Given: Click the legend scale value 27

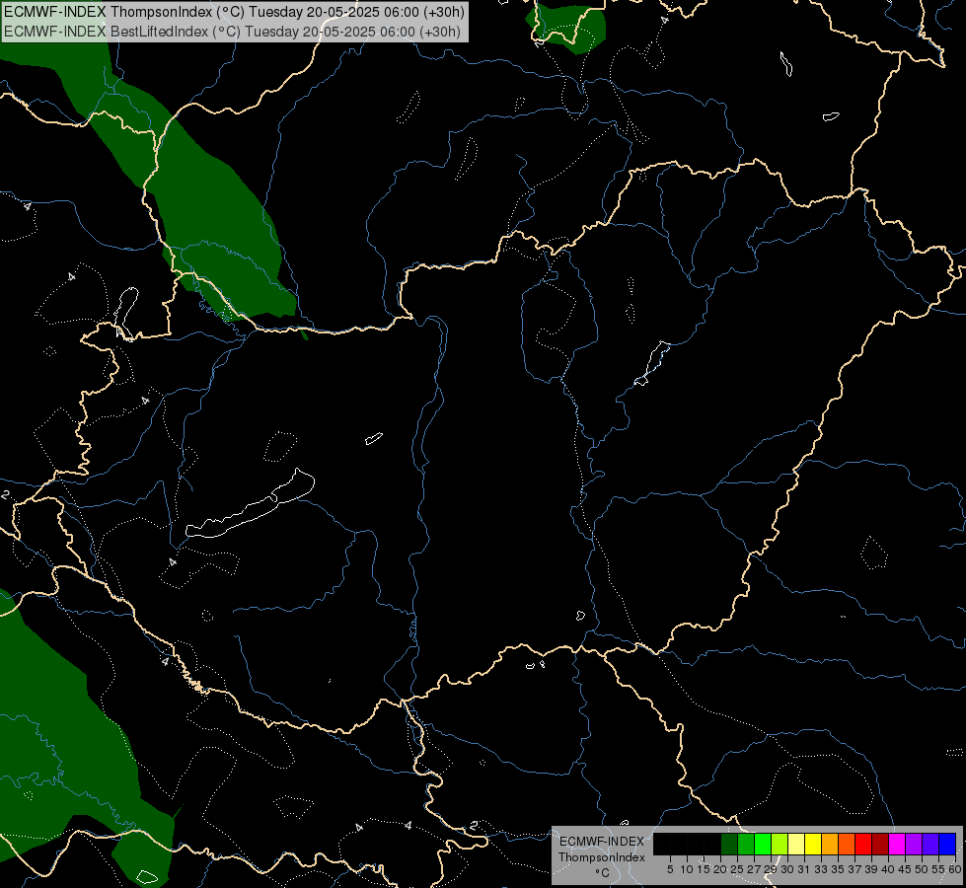Looking at the screenshot, I should click(754, 869).
